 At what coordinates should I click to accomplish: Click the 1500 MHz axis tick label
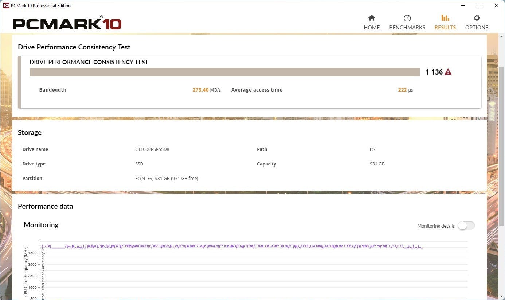[x=32, y=287]
